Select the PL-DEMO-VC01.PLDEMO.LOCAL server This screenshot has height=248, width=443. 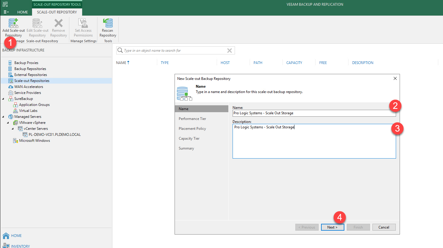54,135
